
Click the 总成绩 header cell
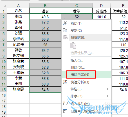(101, 11)
